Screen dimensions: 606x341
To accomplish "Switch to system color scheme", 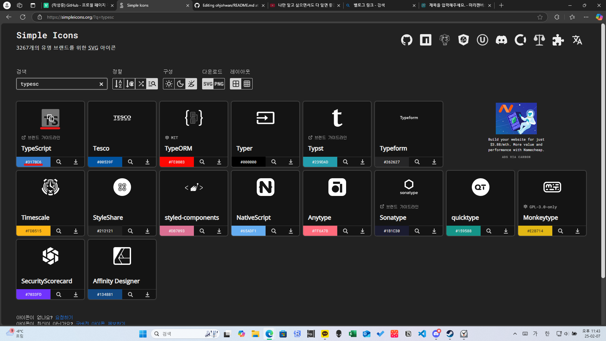I will pyautogui.click(x=191, y=84).
